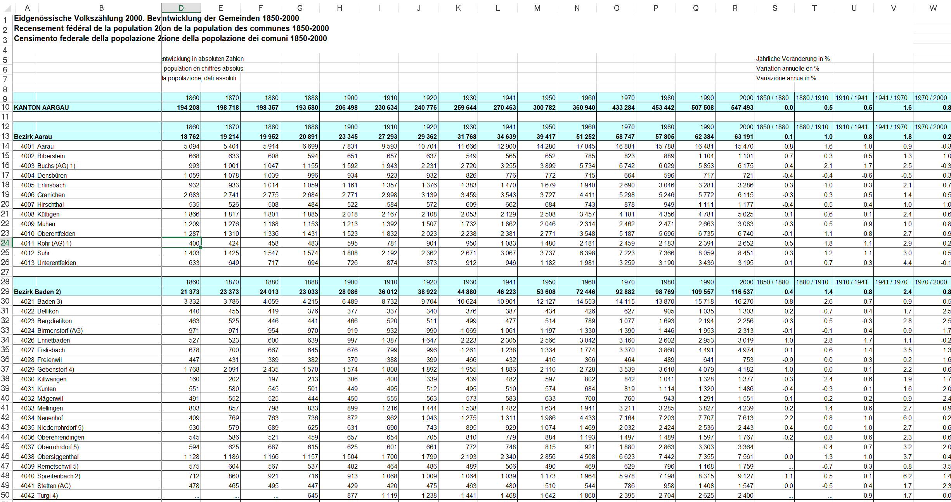
Task: Click the Wettingen-area row Neuenhof cell
Action: [x=99, y=418]
